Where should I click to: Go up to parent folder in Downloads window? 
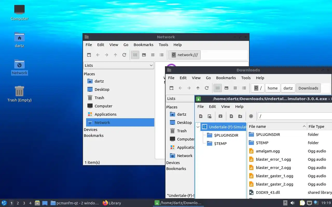tap(198, 88)
